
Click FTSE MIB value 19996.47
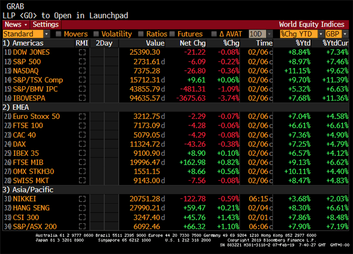145,162
